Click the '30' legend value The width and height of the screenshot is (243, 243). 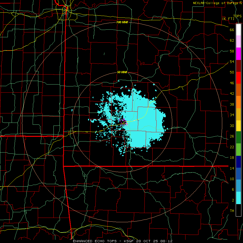pos(232,126)
